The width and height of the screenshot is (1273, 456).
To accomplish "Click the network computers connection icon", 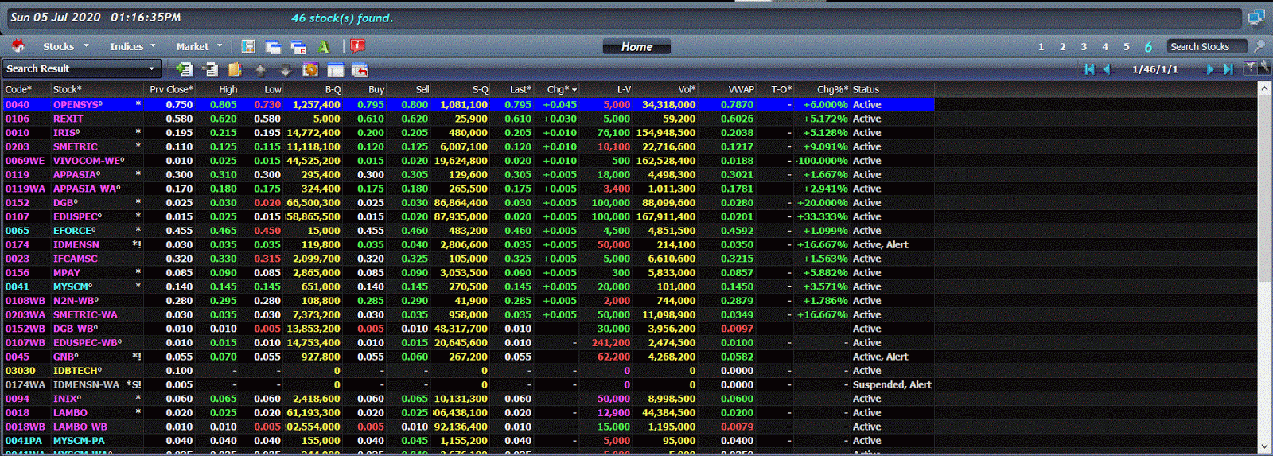I will click(x=1257, y=17).
